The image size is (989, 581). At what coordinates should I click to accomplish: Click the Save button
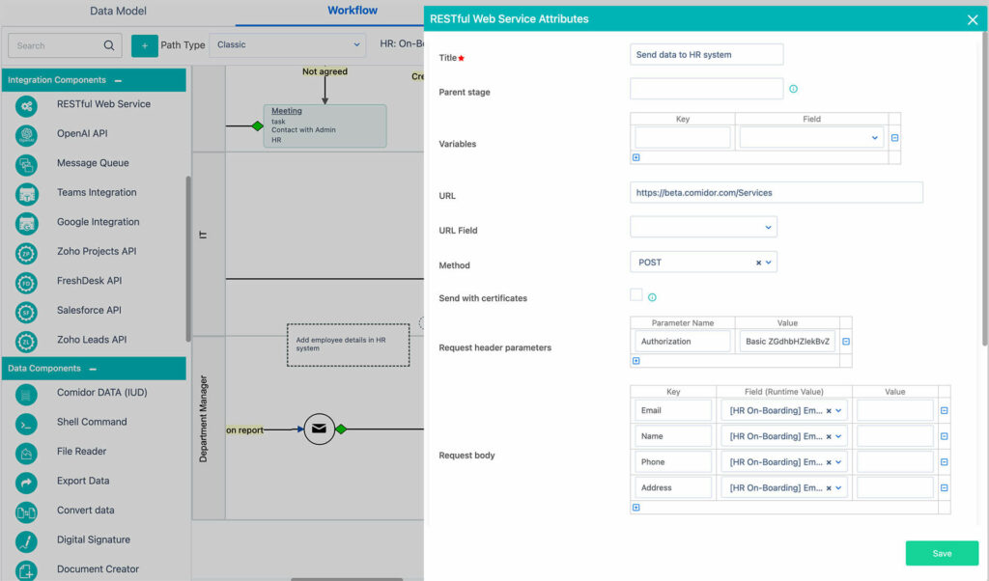942,553
